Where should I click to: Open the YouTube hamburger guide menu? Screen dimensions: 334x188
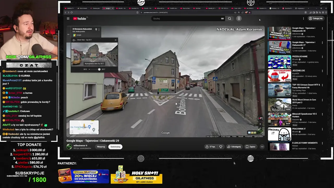click(68, 19)
